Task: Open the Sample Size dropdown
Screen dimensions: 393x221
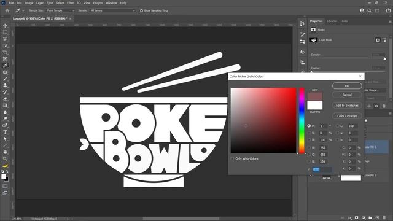Action: [x=60, y=10]
